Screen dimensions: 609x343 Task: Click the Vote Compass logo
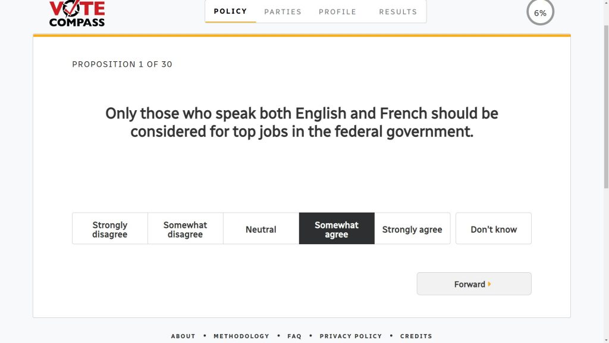77,14
